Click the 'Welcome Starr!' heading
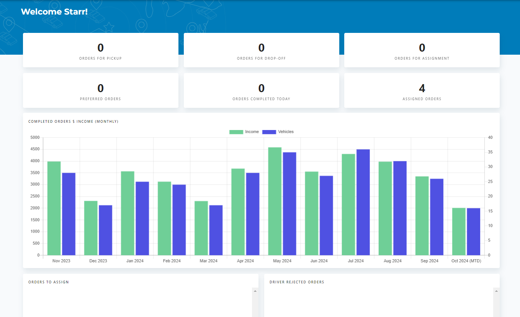The height and width of the screenshot is (317, 520). [54, 11]
